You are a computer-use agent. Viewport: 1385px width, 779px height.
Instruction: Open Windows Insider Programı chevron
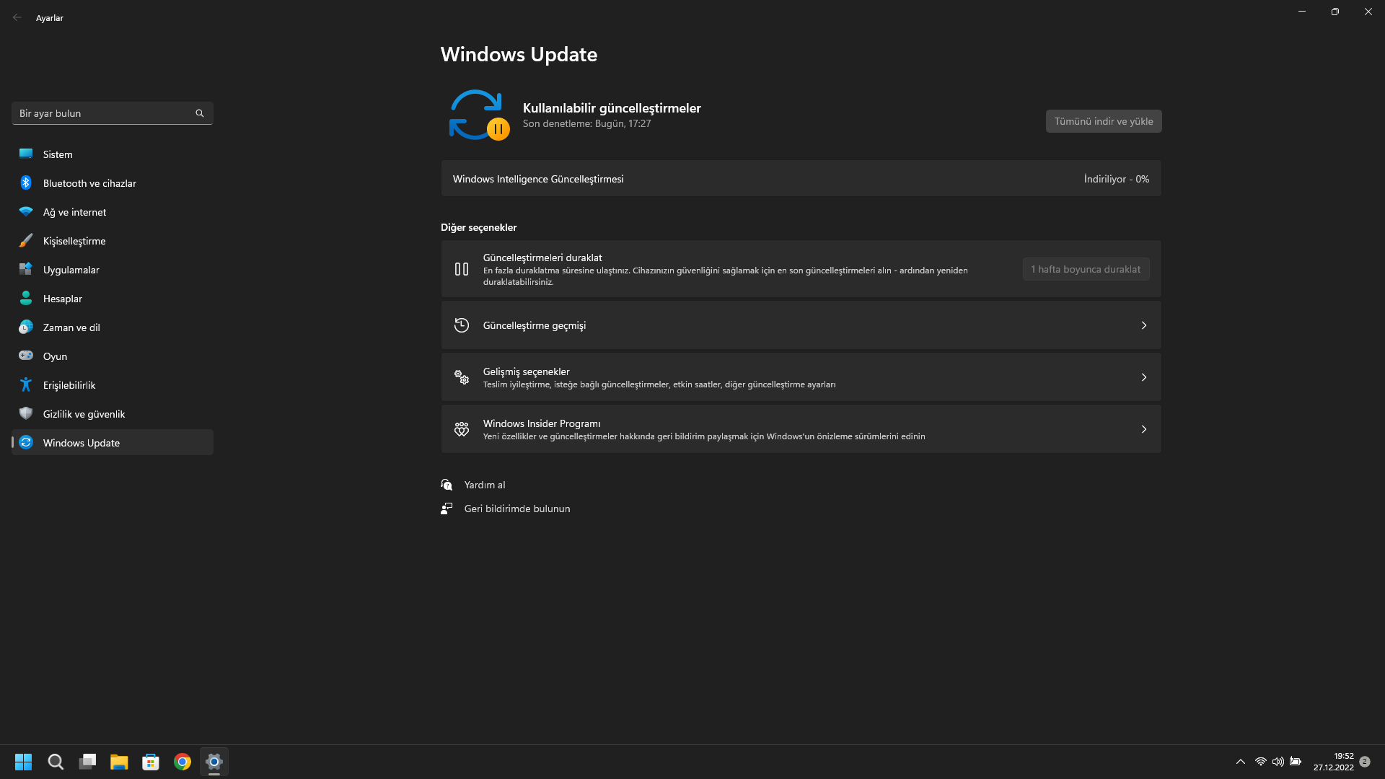1143,429
